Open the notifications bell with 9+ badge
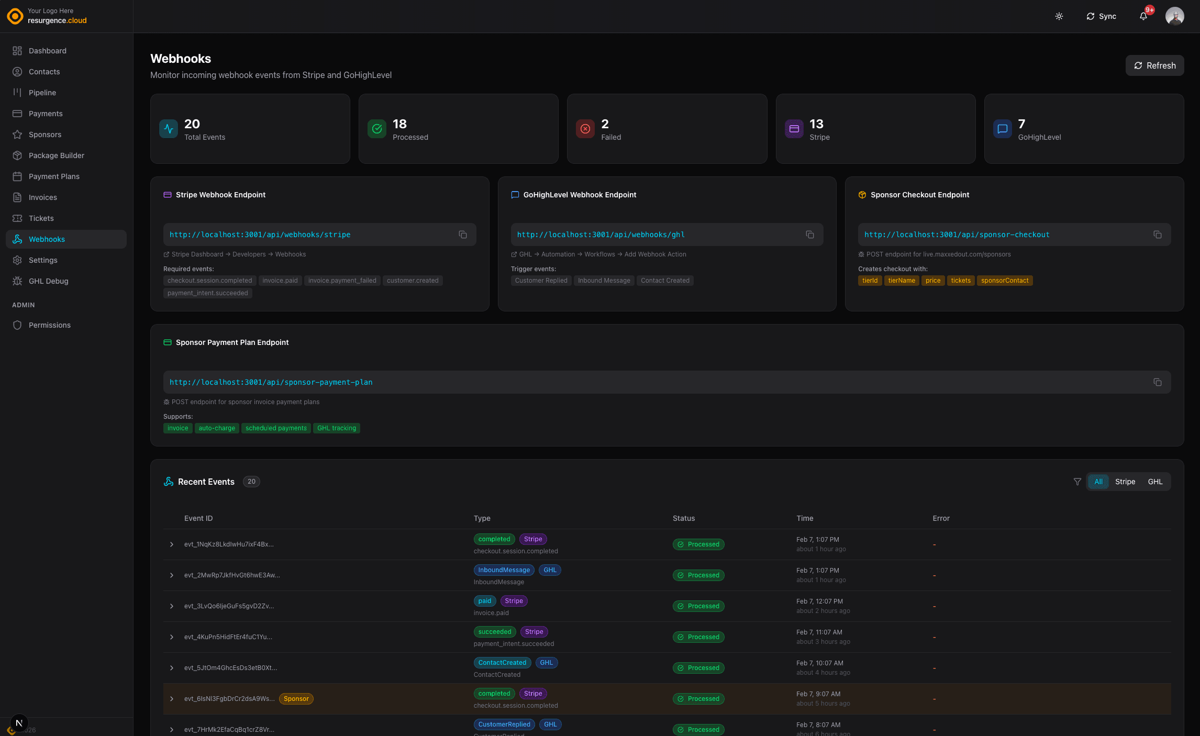 (x=1143, y=16)
